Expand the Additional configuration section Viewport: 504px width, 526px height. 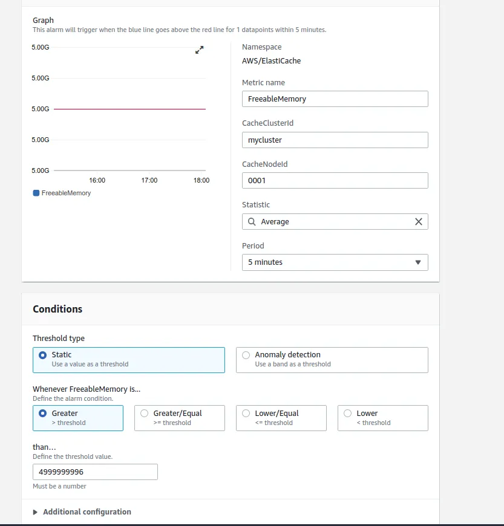[87, 512]
